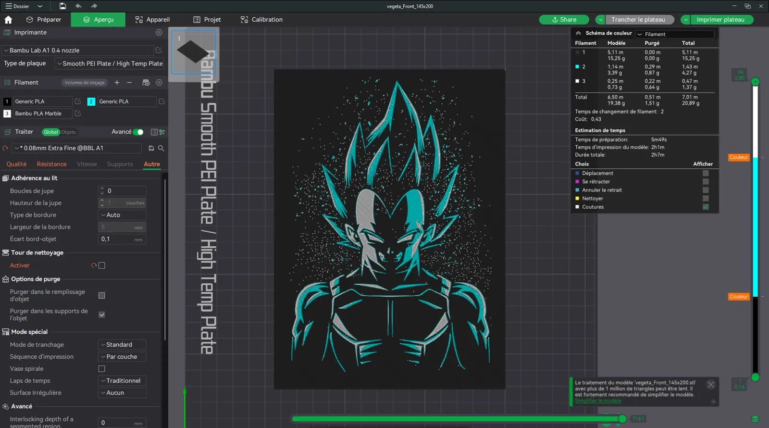Viewport: 769px width, 428px height.
Task: Select the Résistance settings tab
Action: coord(52,164)
